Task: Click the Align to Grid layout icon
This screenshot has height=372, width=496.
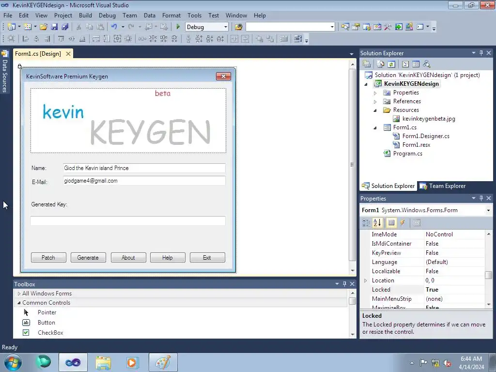Action: click(12, 39)
